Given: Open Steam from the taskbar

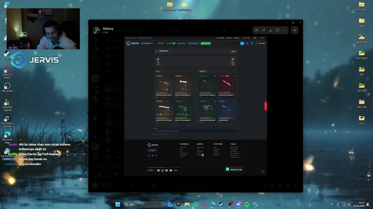Looking at the screenshot, I should (x=221, y=204).
